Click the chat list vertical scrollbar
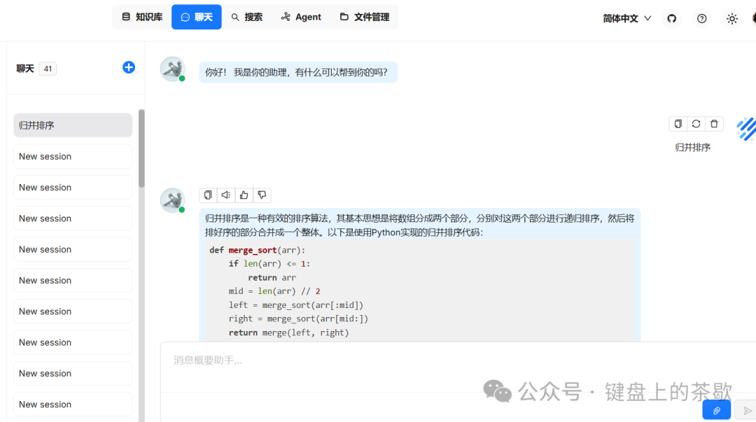Viewport: 756px width, 422px height. coord(141,148)
